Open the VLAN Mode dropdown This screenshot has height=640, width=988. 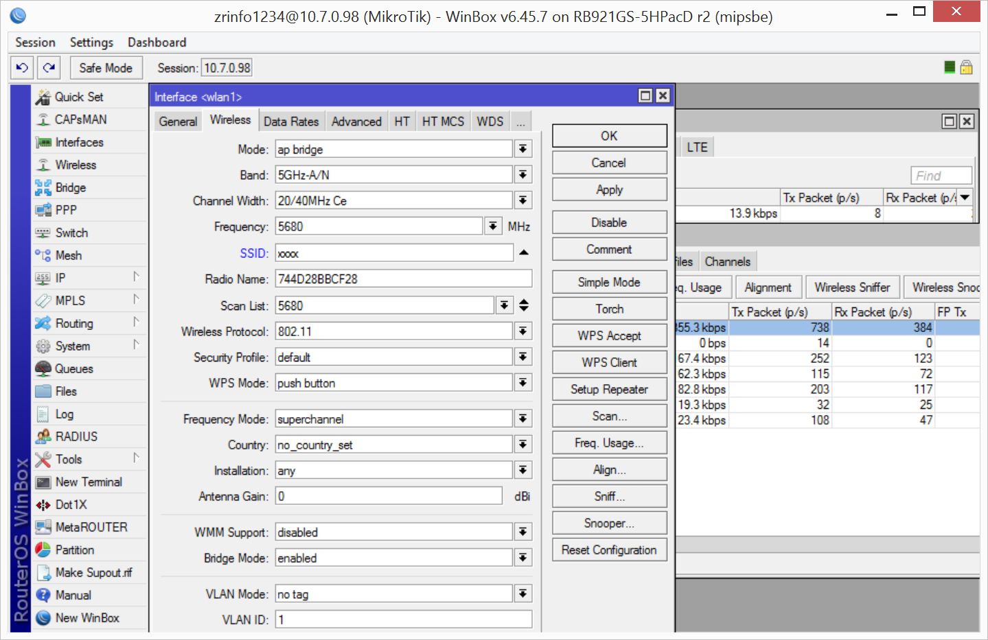click(x=523, y=593)
